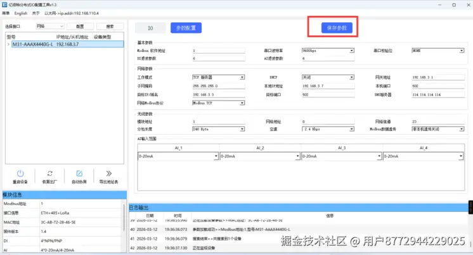This screenshot has height=255, width=473.
Task: Click the 设备类型 column header
Action: pyautogui.click(x=102, y=37)
